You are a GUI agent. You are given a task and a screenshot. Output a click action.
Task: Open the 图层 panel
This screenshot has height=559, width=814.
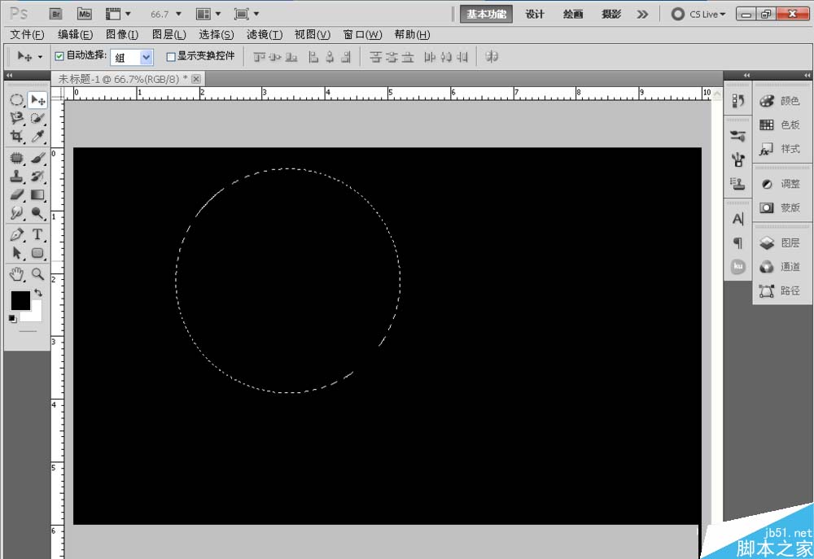pos(780,242)
